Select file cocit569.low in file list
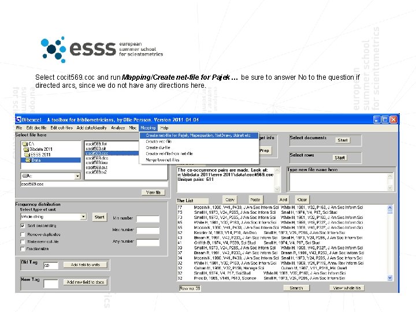This screenshot has width=416, height=312. [x=96, y=162]
